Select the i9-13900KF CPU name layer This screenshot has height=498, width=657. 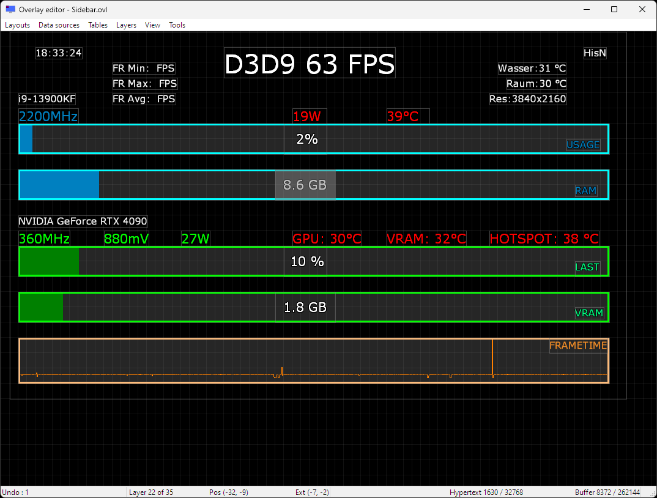tap(47, 99)
